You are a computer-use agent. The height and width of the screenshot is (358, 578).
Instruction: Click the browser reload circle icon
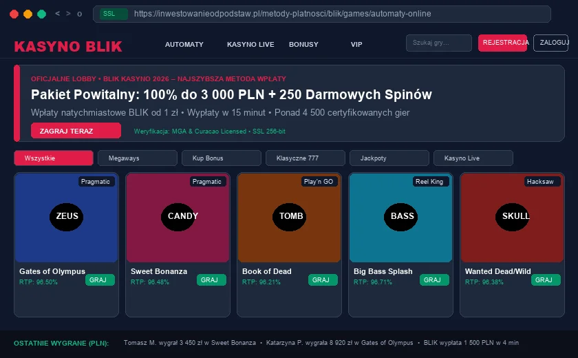(x=79, y=14)
